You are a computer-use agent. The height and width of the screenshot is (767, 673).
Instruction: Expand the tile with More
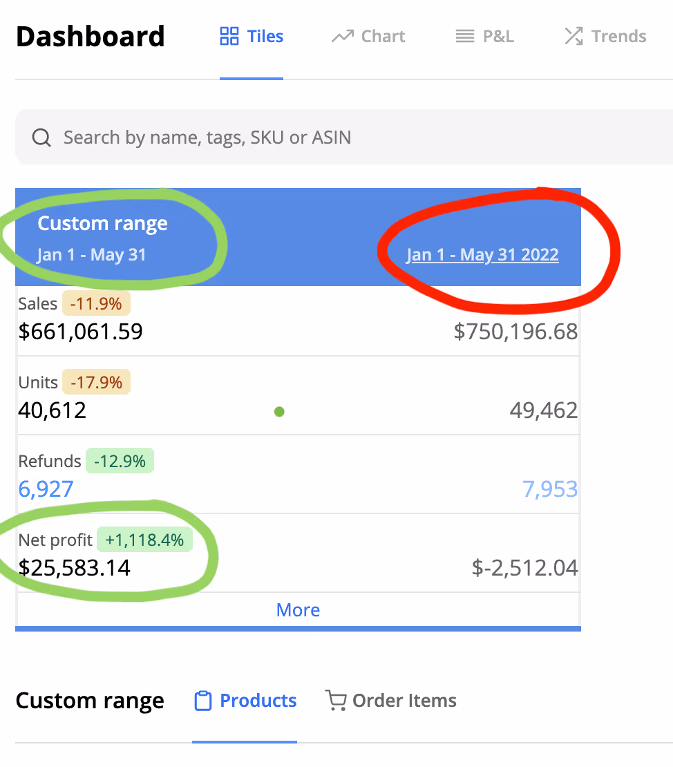click(x=298, y=610)
